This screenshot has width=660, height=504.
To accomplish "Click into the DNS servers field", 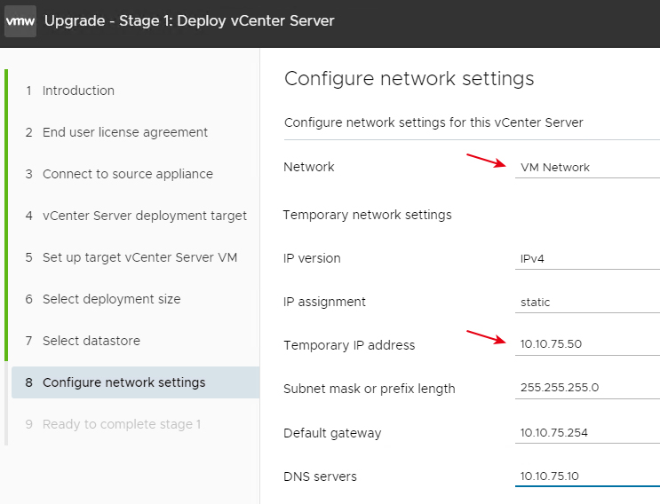I will 587,476.
